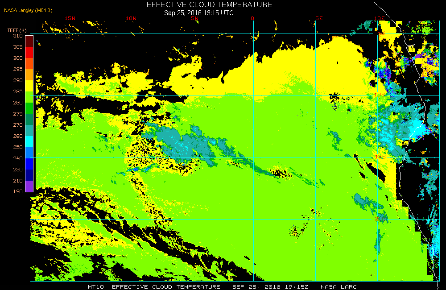Click the date line Sep 25, 2016 19:15 UTC
The width and height of the screenshot is (446, 290).
pos(199,13)
